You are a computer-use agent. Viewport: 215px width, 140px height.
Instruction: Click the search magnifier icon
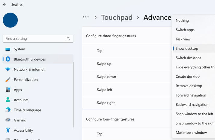pyautogui.click(x=68, y=39)
